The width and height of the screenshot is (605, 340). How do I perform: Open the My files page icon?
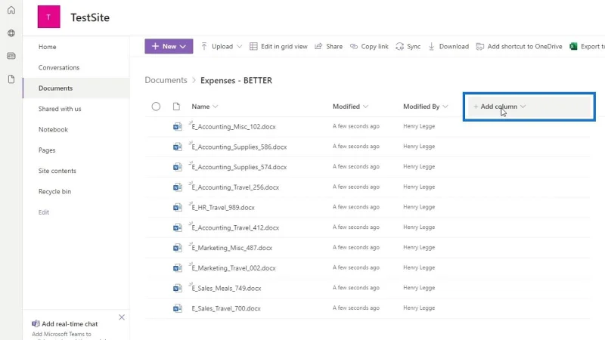click(x=11, y=79)
